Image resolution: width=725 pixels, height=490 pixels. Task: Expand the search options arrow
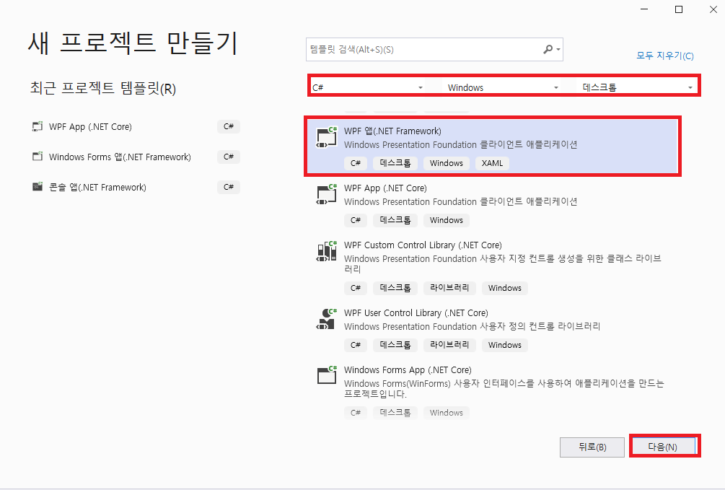[x=558, y=50]
